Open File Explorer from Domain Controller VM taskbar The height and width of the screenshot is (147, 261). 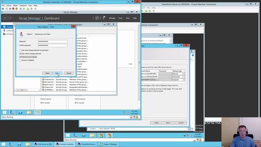[29, 113]
